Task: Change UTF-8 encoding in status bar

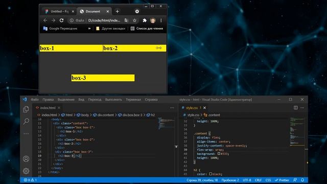Action: click(x=247, y=180)
